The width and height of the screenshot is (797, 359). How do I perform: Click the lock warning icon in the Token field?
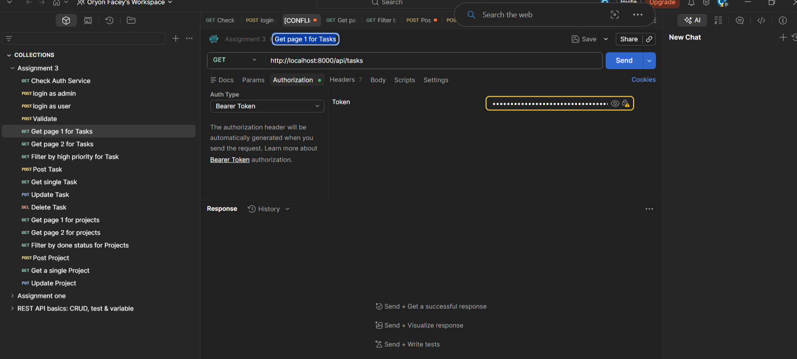pyautogui.click(x=626, y=103)
